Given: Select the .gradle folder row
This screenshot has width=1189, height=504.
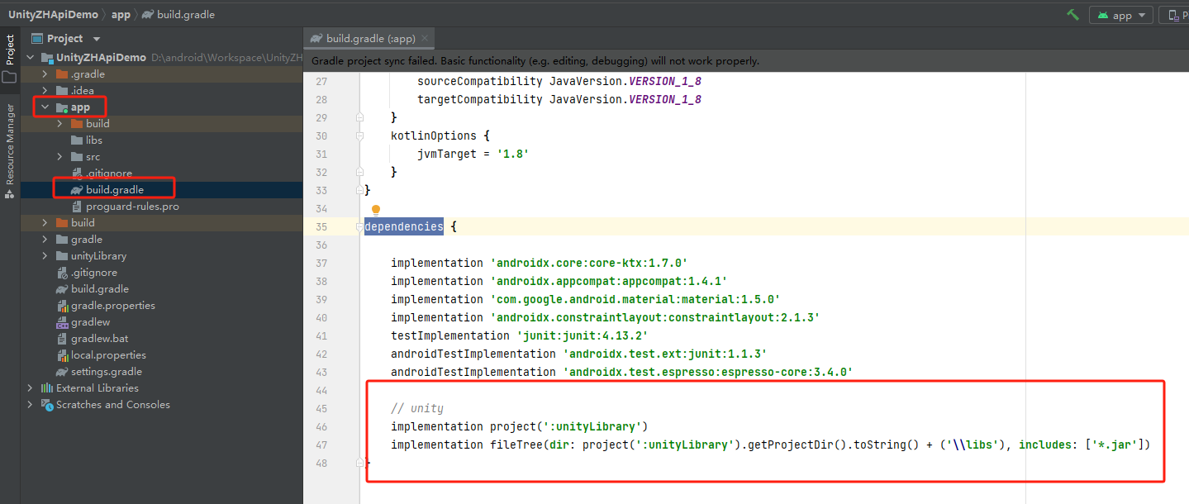Looking at the screenshot, I should 162,74.
